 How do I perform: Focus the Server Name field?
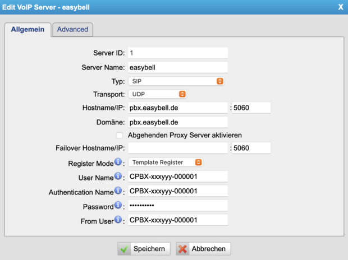pos(177,67)
